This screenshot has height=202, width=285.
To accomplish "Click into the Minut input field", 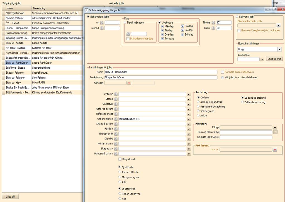I will (224, 28).
